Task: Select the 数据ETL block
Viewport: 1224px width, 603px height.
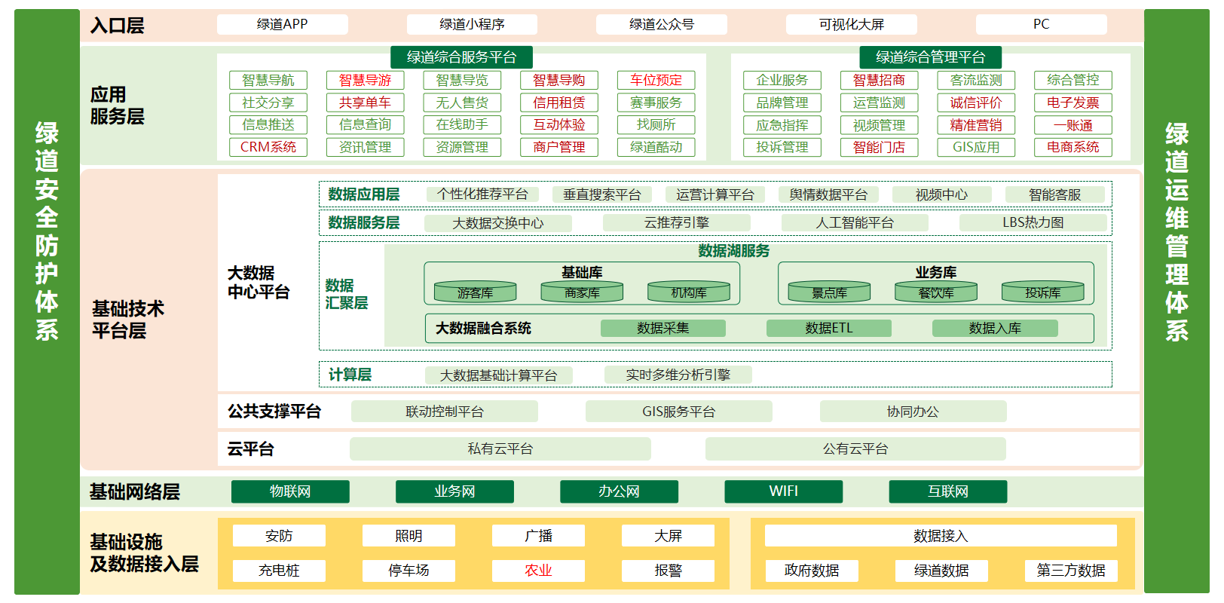Action: click(x=828, y=328)
